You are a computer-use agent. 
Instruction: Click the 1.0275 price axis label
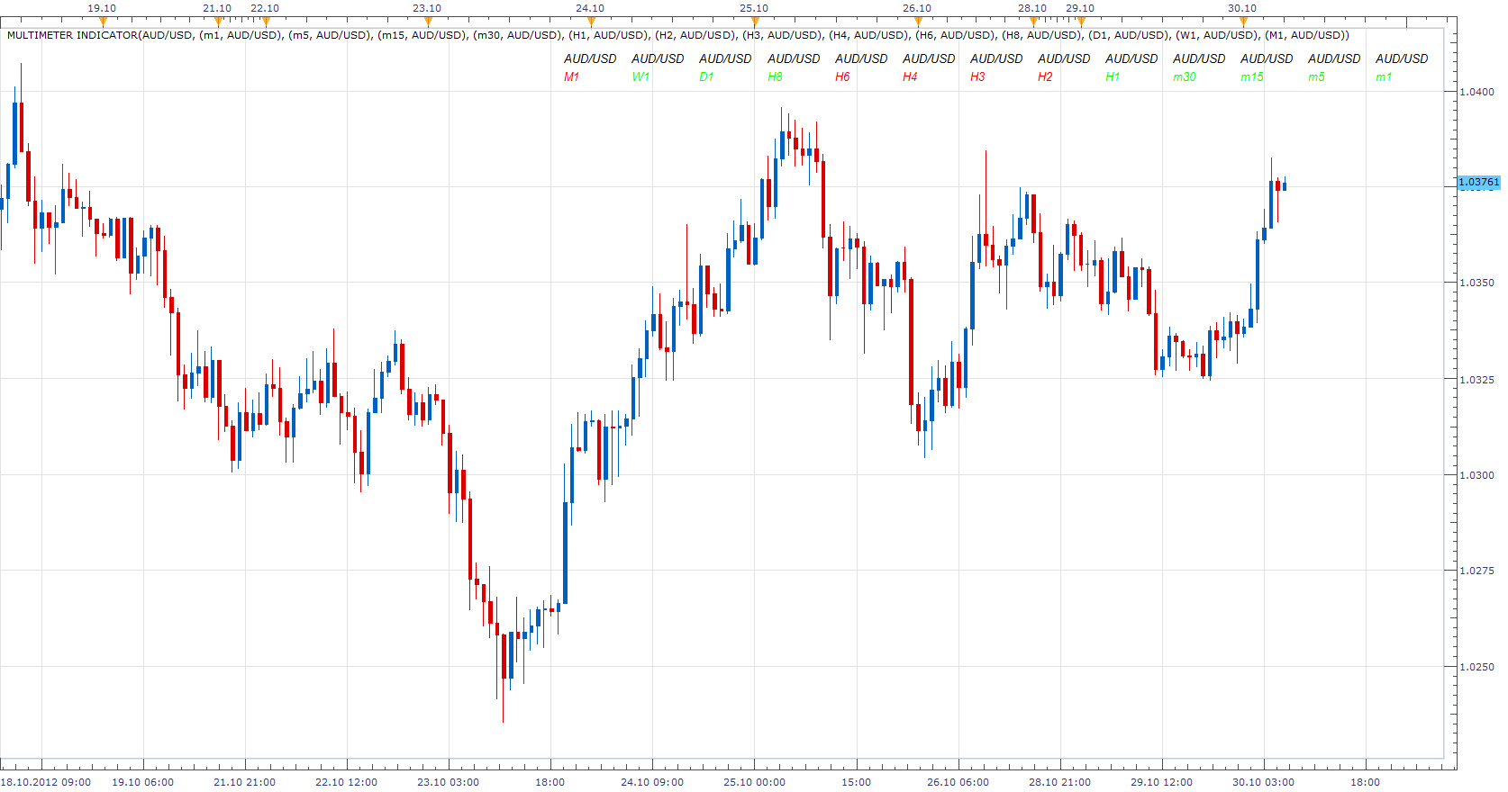point(1476,571)
